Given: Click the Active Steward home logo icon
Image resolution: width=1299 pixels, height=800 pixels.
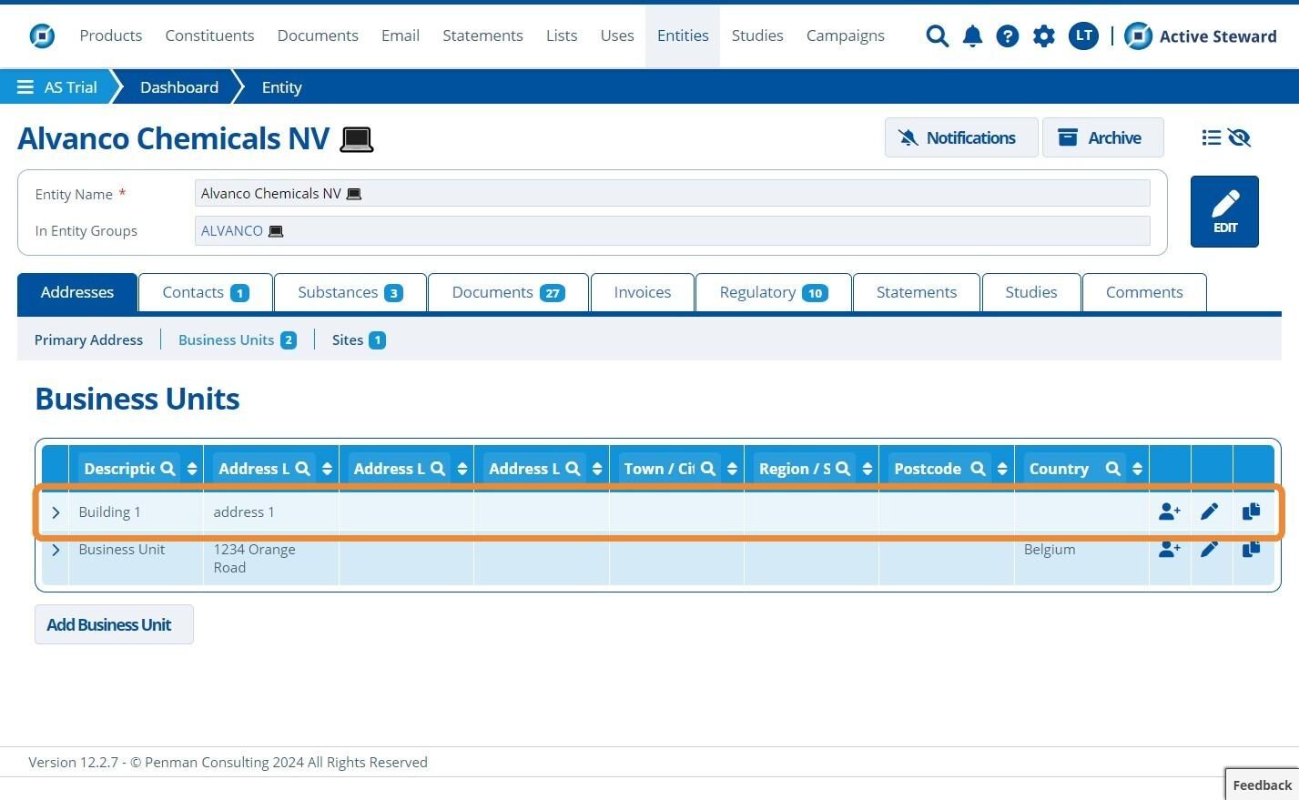Looking at the screenshot, I should [x=42, y=35].
